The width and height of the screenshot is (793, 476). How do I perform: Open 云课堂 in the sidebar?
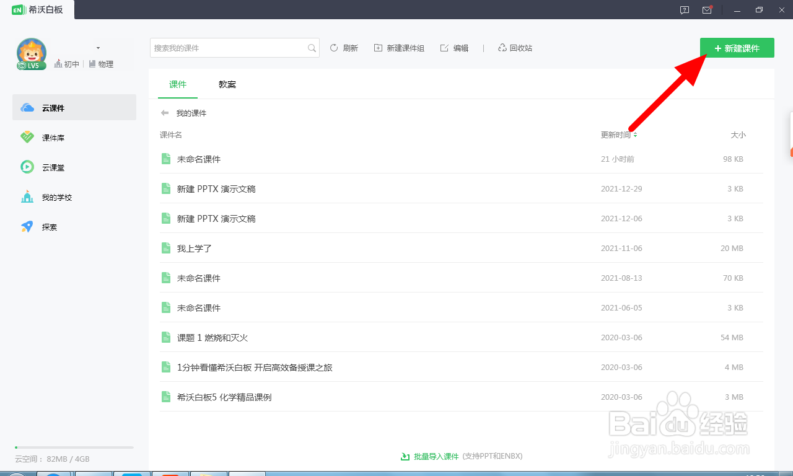coord(74,167)
